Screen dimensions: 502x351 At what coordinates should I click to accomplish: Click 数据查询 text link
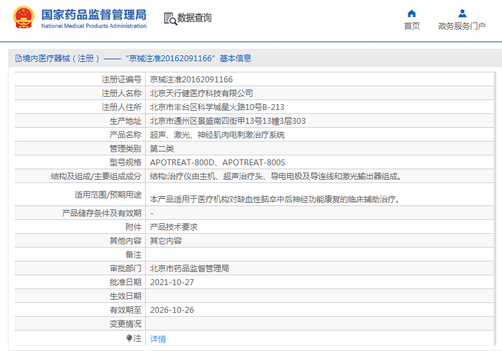(x=195, y=18)
